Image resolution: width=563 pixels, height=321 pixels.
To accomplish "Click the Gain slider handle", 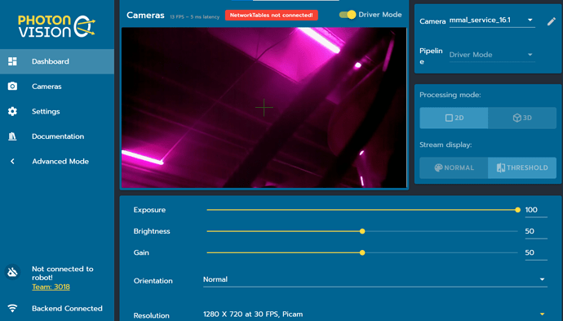I will coord(362,252).
